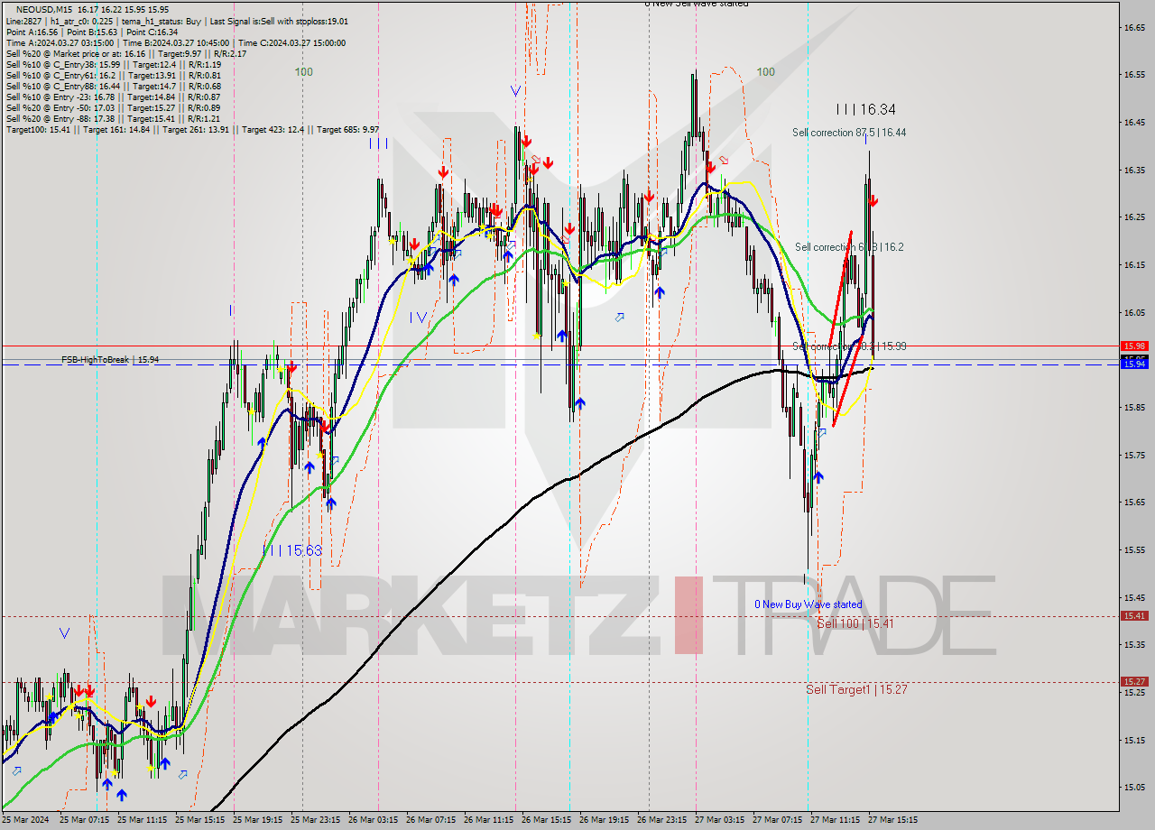Select 'Sell correction 38.2 | 15.99' label
This screenshot has width=1155, height=830.
pyautogui.click(x=849, y=346)
